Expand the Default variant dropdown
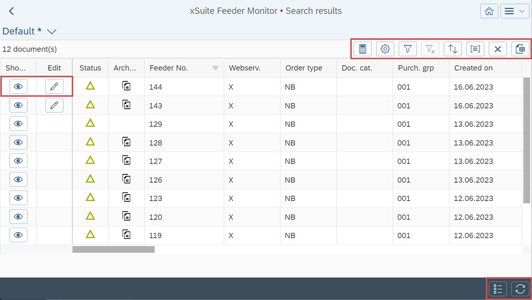Screen dimensions: 532x300 pos(51,31)
